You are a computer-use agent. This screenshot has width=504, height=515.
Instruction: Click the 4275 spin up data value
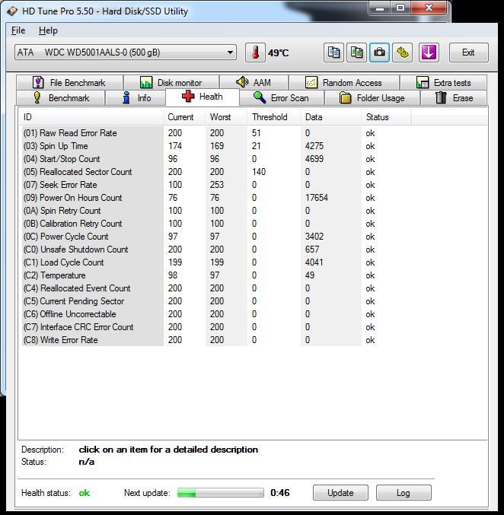[314, 146]
